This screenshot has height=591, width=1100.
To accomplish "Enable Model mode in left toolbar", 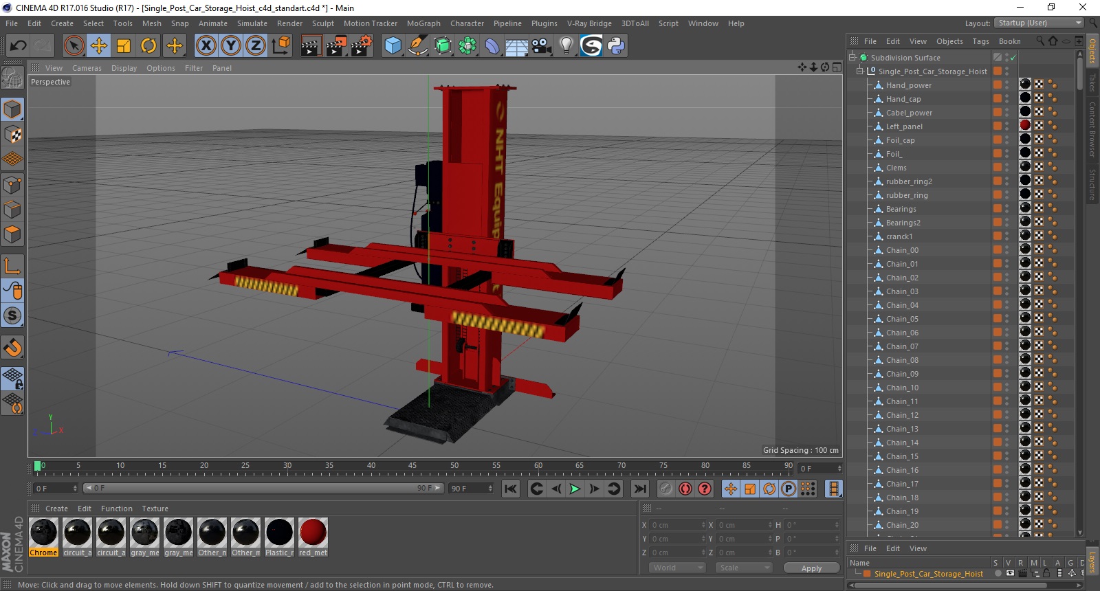I will click(x=12, y=110).
